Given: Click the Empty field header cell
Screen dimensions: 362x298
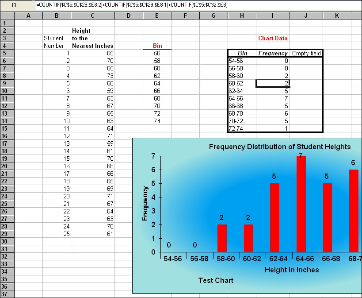Looking at the screenshot, I should 306,53.
